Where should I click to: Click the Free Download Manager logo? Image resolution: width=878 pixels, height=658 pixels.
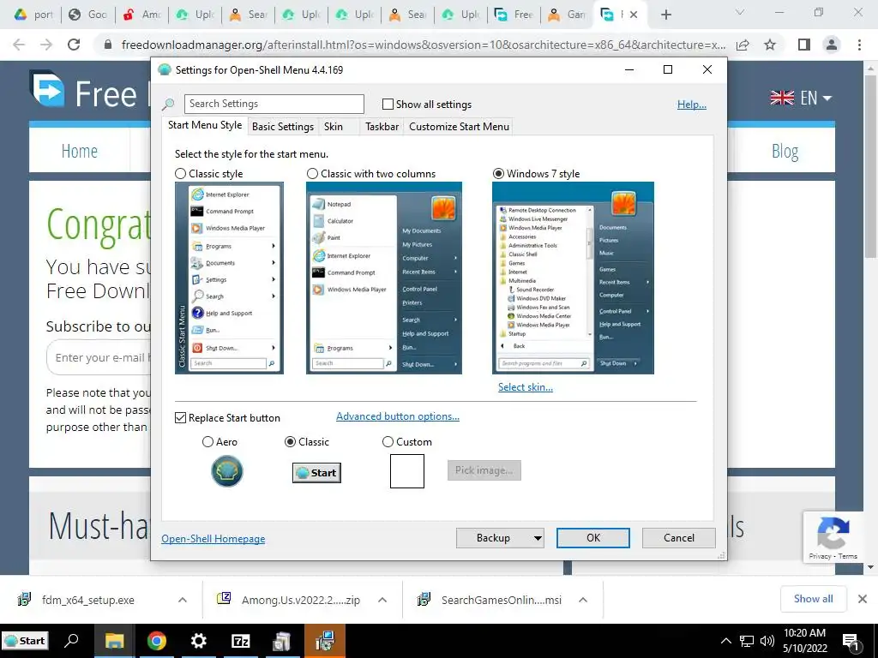point(48,89)
